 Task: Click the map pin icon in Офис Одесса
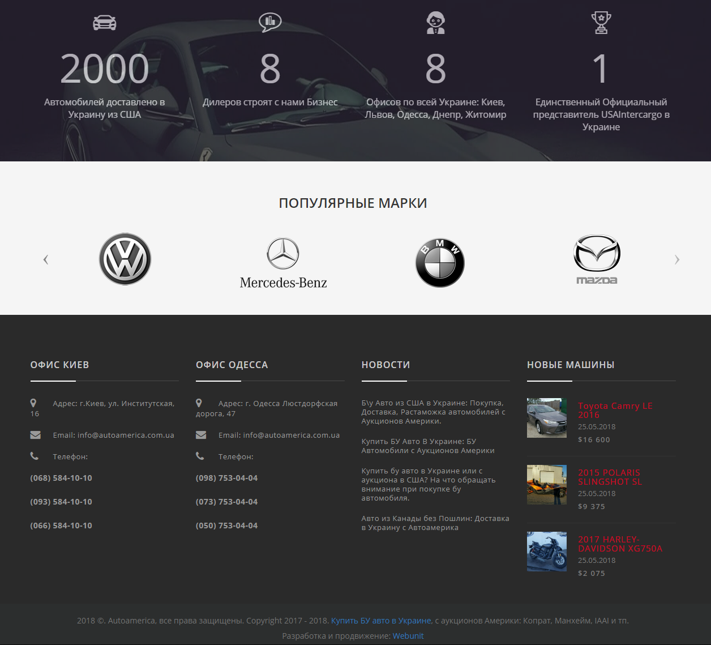coord(199,403)
